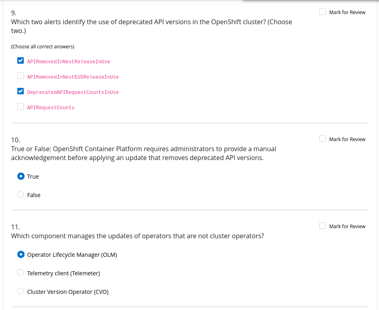Choose the Cluster Version Operator (CVO) radio button
This screenshot has height=310, width=379.
21,291
